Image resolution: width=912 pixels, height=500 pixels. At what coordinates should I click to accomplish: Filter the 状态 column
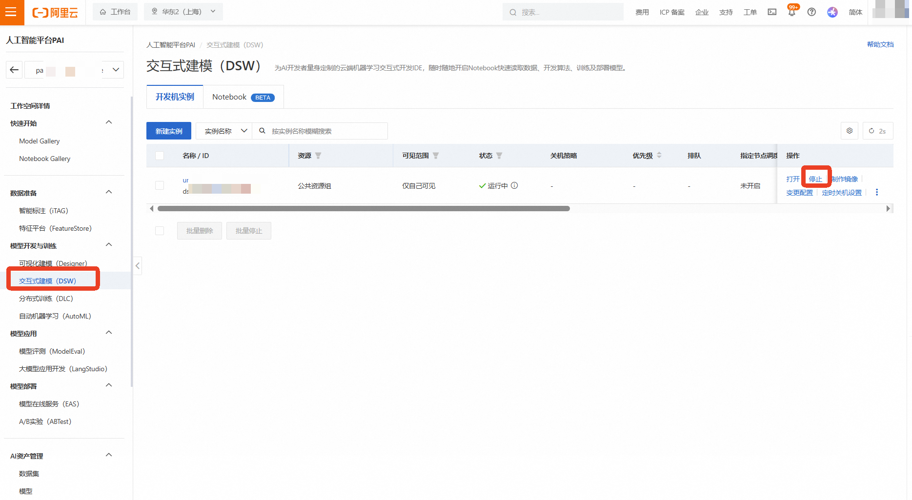(499, 156)
